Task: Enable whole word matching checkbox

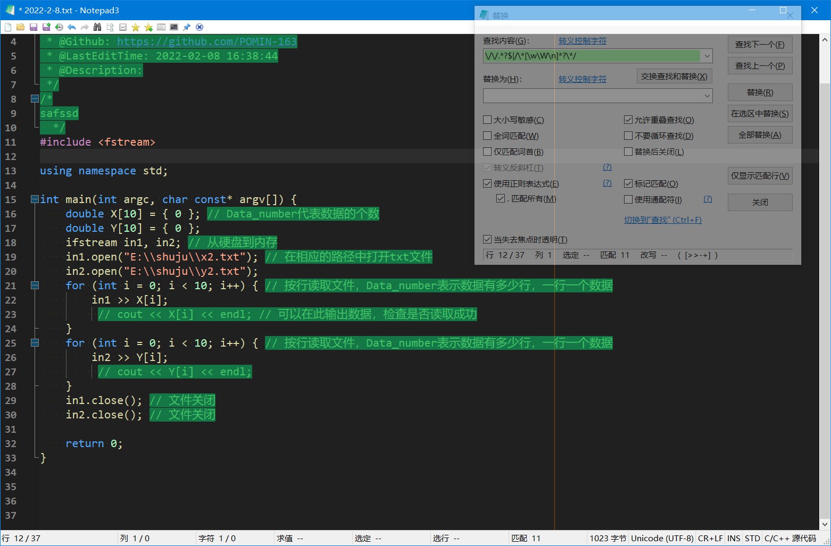Action: click(x=487, y=136)
